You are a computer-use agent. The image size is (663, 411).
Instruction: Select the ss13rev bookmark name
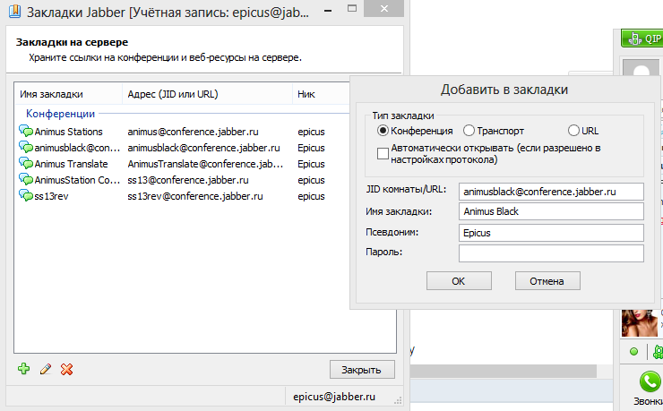click(x=51, y=196)
